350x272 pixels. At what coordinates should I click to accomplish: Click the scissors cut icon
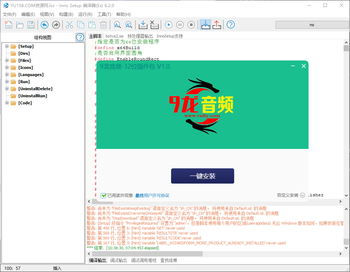click(x=69, y=25)
